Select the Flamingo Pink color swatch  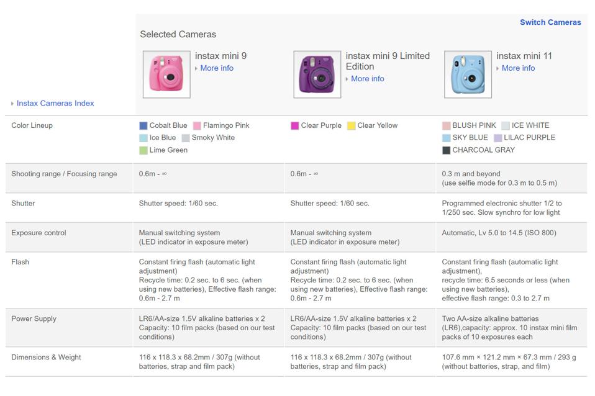click(x=197, y=125)
